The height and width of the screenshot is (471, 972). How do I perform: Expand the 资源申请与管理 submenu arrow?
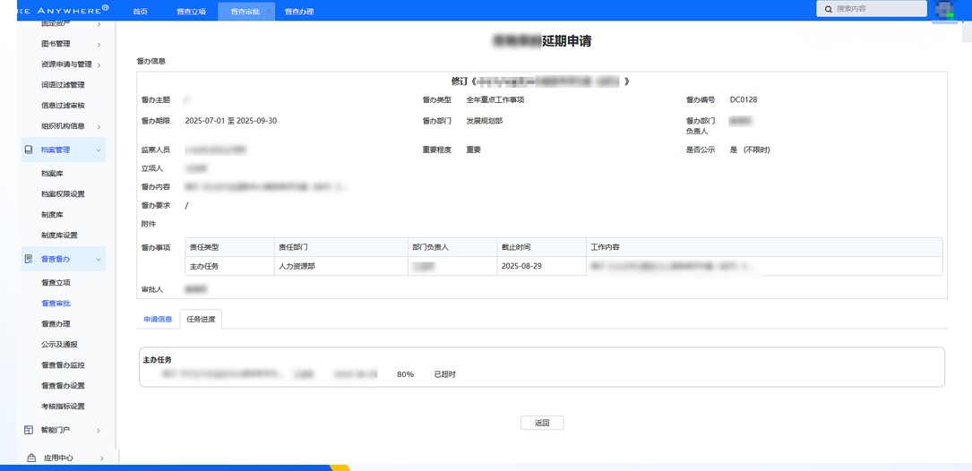point(99,64)
